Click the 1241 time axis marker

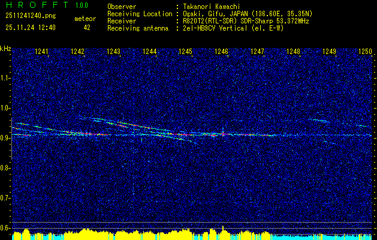click(41, 51)
